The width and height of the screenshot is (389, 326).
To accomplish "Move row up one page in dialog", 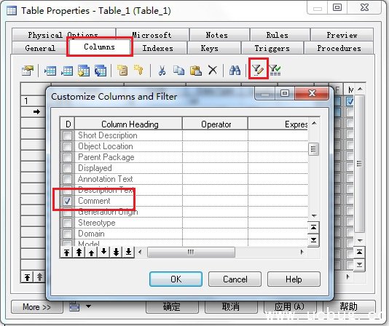I will click(x=79, y=253).
